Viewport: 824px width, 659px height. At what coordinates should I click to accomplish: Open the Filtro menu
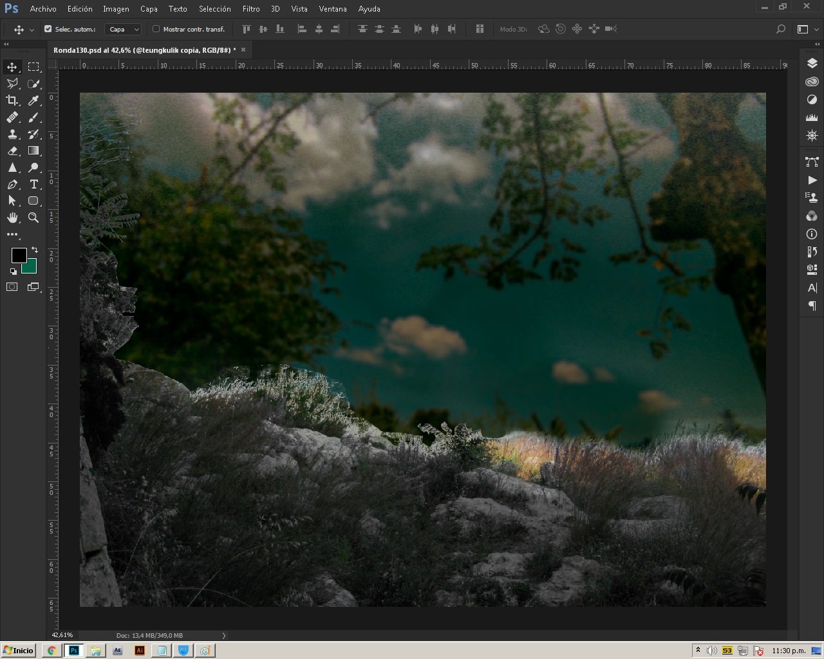251,9
